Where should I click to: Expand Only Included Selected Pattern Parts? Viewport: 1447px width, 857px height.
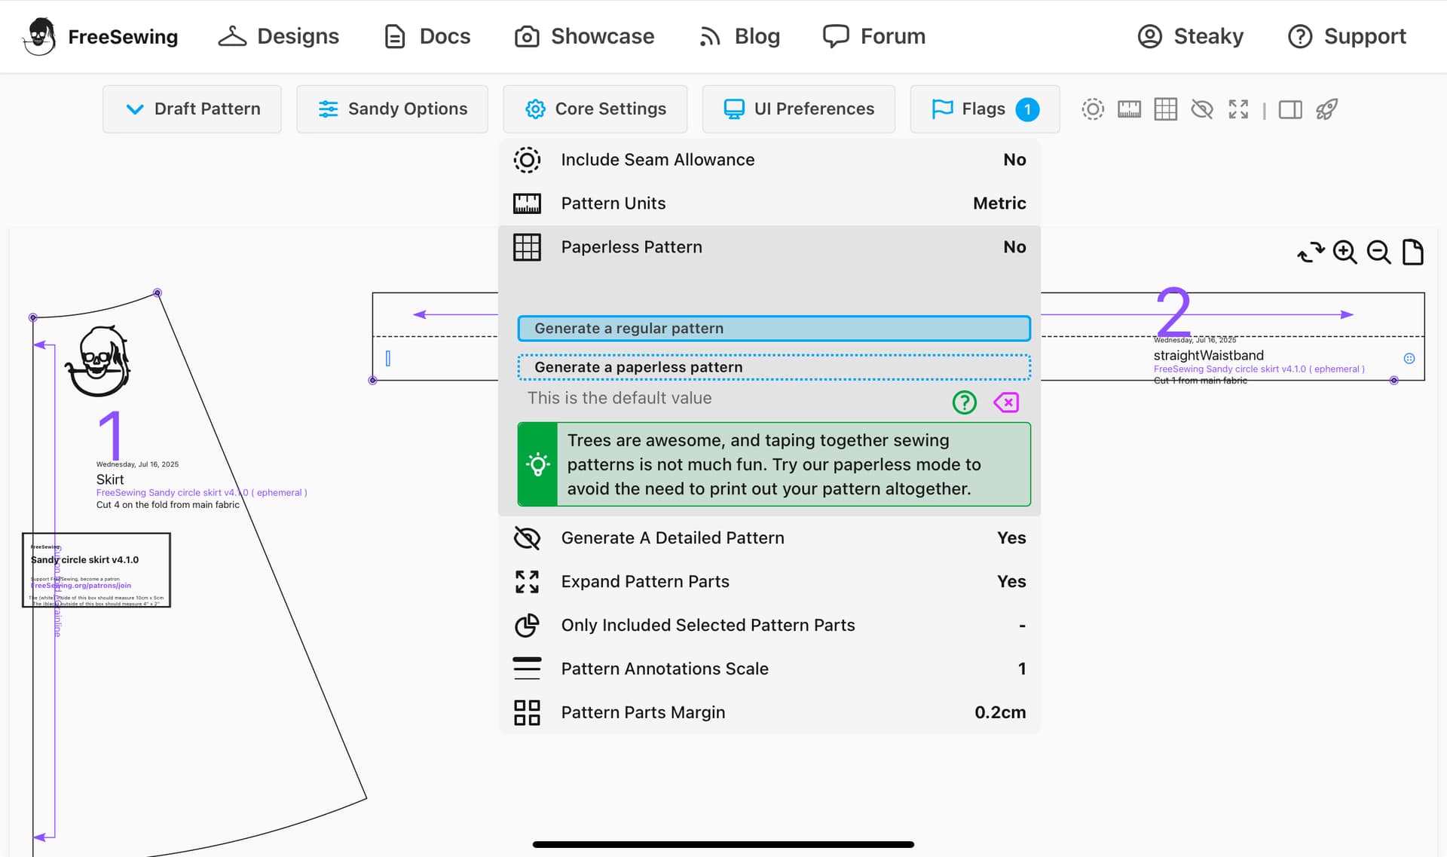point(769,626)
